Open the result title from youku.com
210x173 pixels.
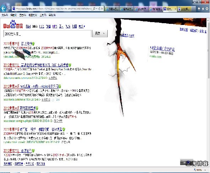pyautogui.click(x=33, y=129)
